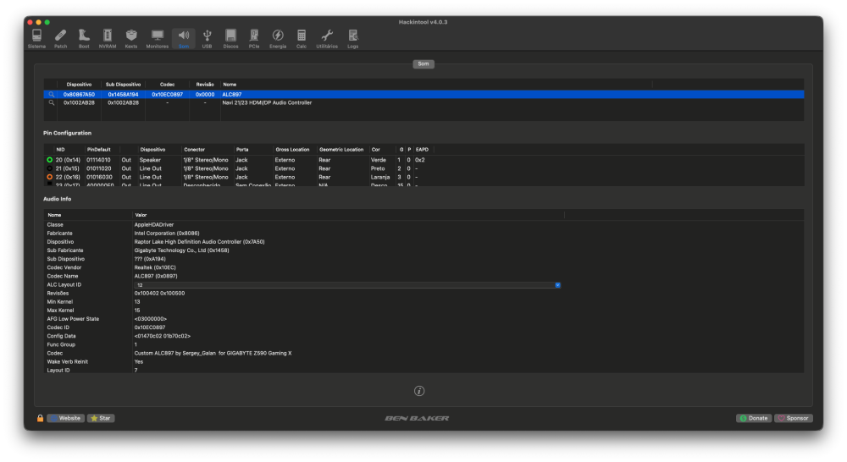Select the Max Kernel row

[423, 311]
